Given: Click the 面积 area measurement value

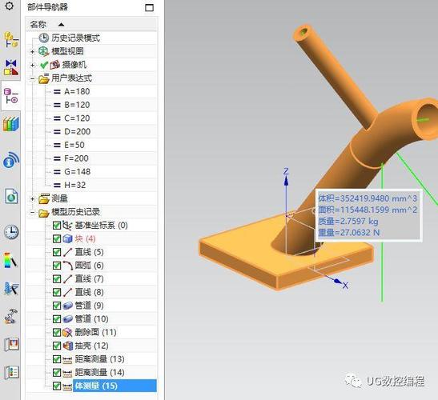Looking at the screenshot, I should [368, 210].
